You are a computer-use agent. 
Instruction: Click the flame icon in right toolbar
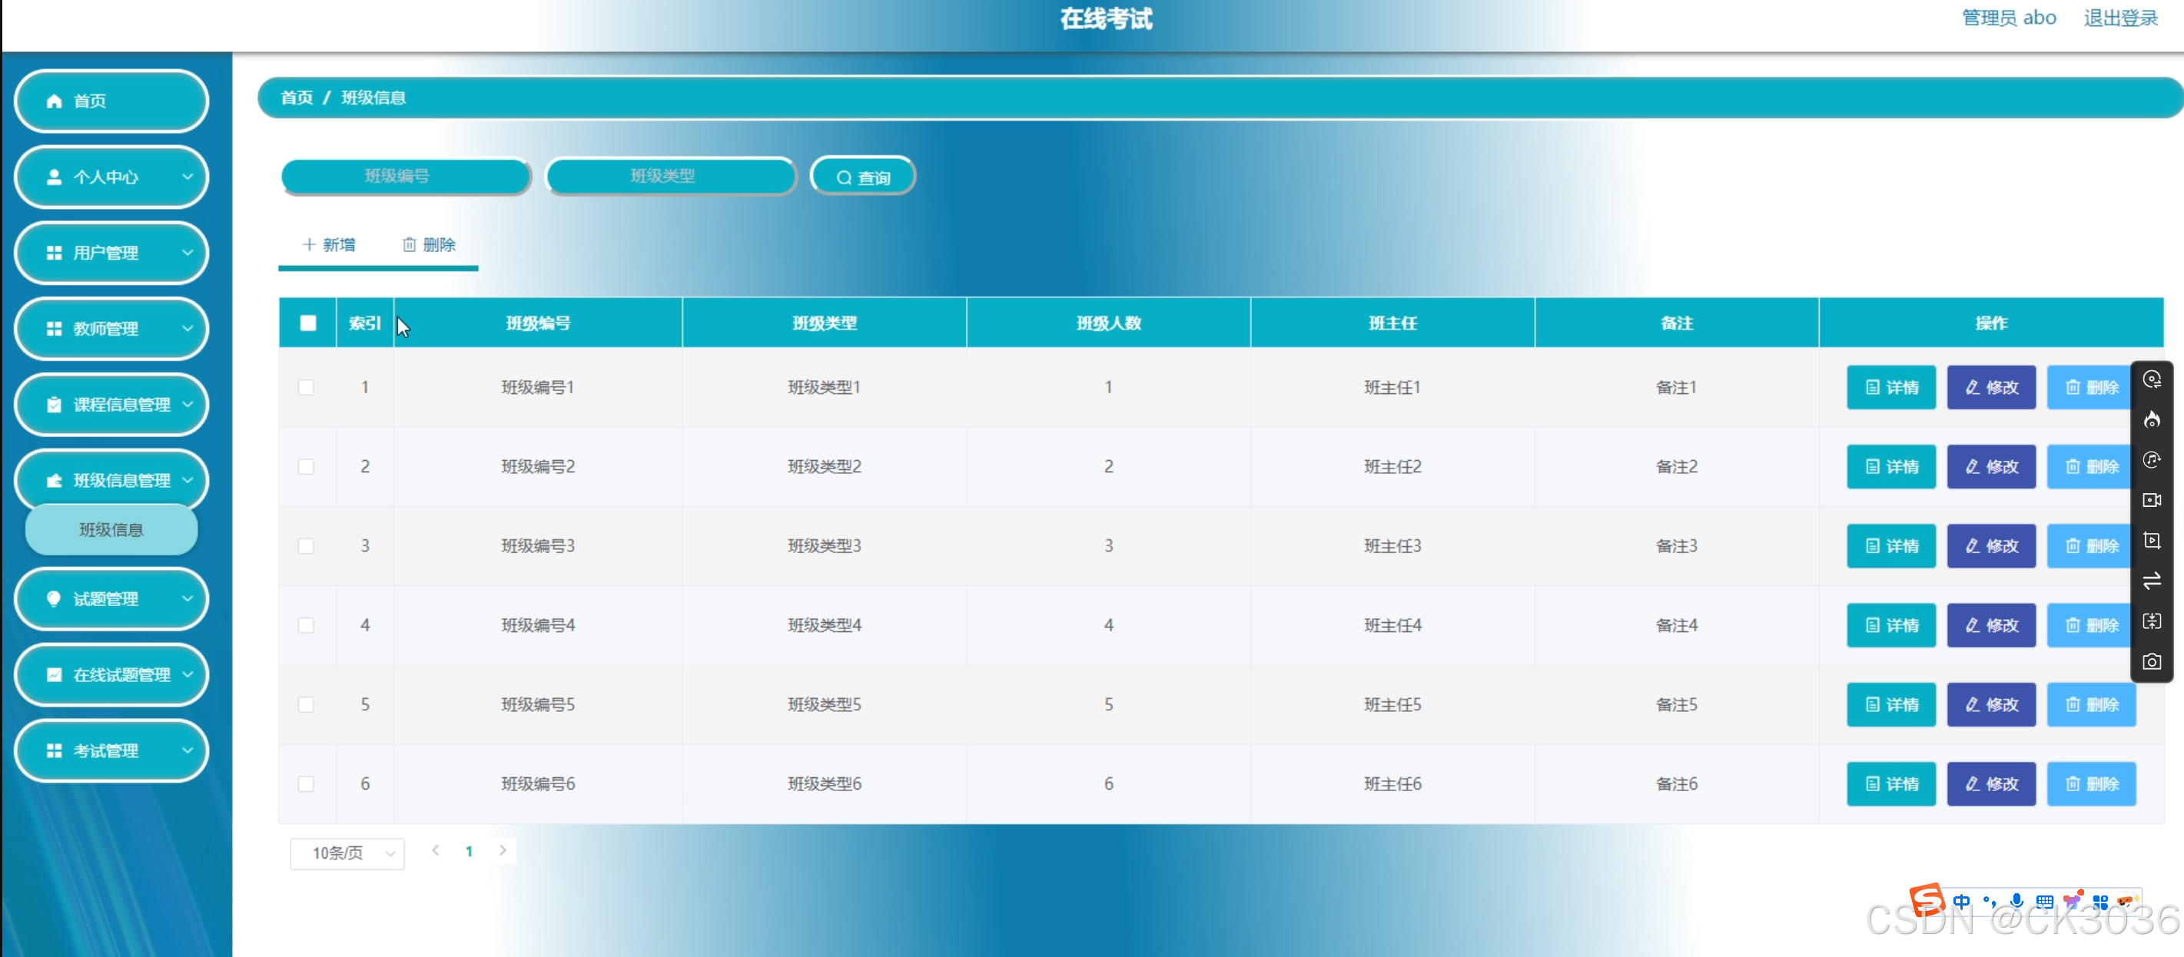coord(2151,419)
